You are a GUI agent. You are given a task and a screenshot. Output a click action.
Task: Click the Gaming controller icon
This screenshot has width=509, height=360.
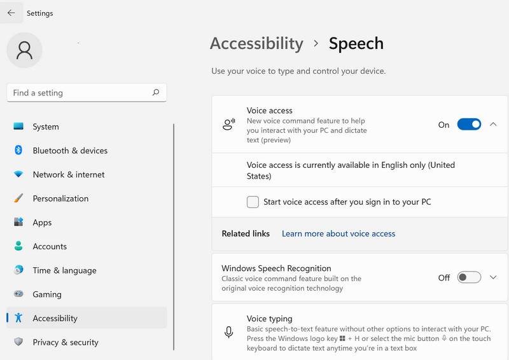click(18, 294)
